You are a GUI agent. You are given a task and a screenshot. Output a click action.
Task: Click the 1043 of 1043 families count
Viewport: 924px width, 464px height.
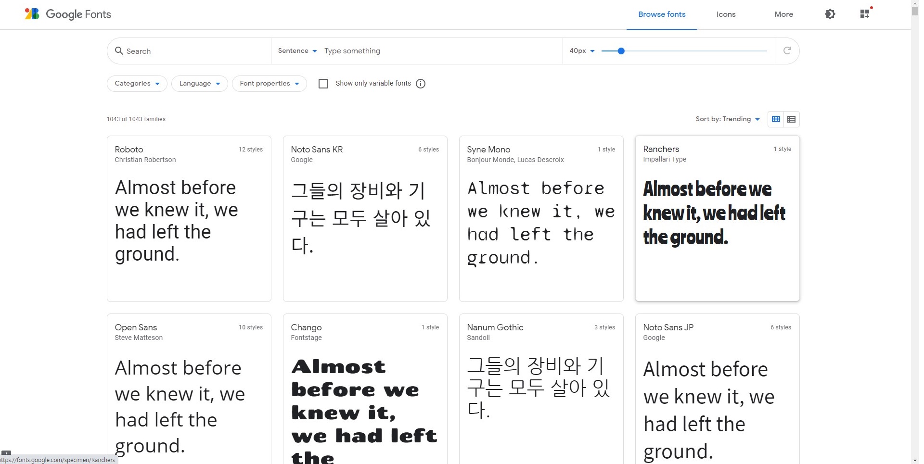tap(136, 119)
